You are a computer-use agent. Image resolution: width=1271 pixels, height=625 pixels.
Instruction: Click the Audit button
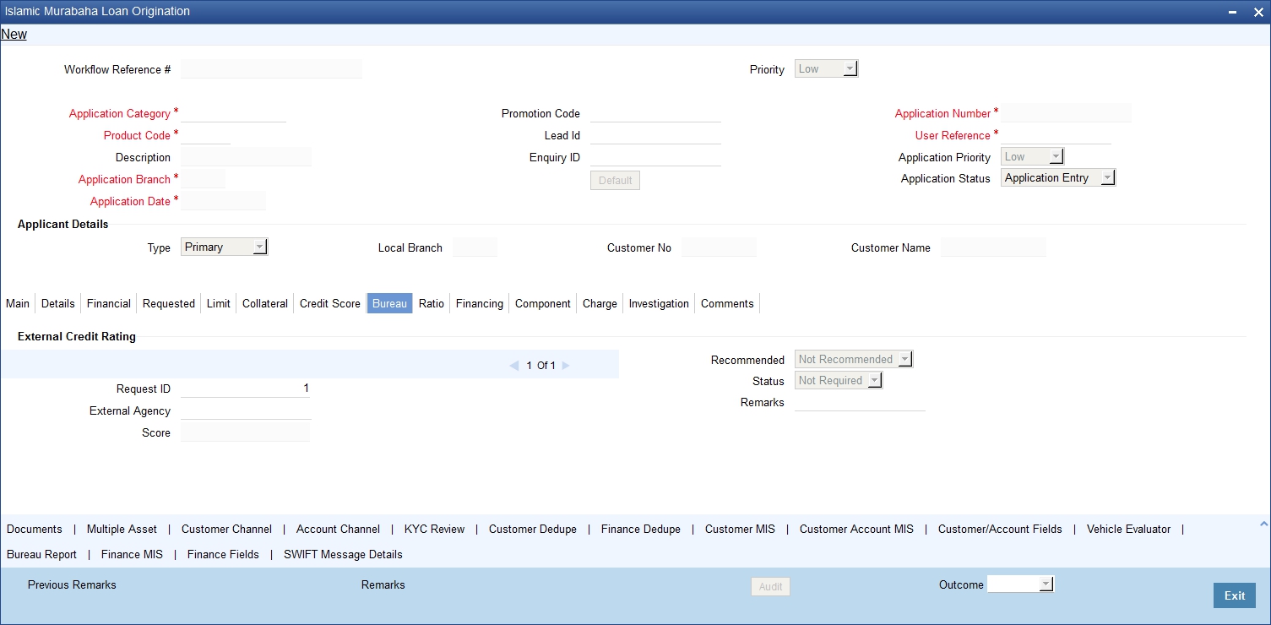point(770,586)
